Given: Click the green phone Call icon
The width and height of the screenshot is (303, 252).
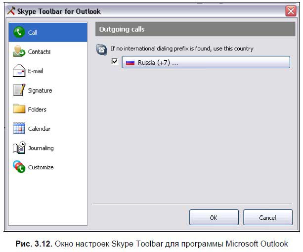Looking at the screenshot, I should pos(19,33).
